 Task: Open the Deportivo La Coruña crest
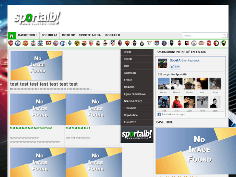(105, 43)
